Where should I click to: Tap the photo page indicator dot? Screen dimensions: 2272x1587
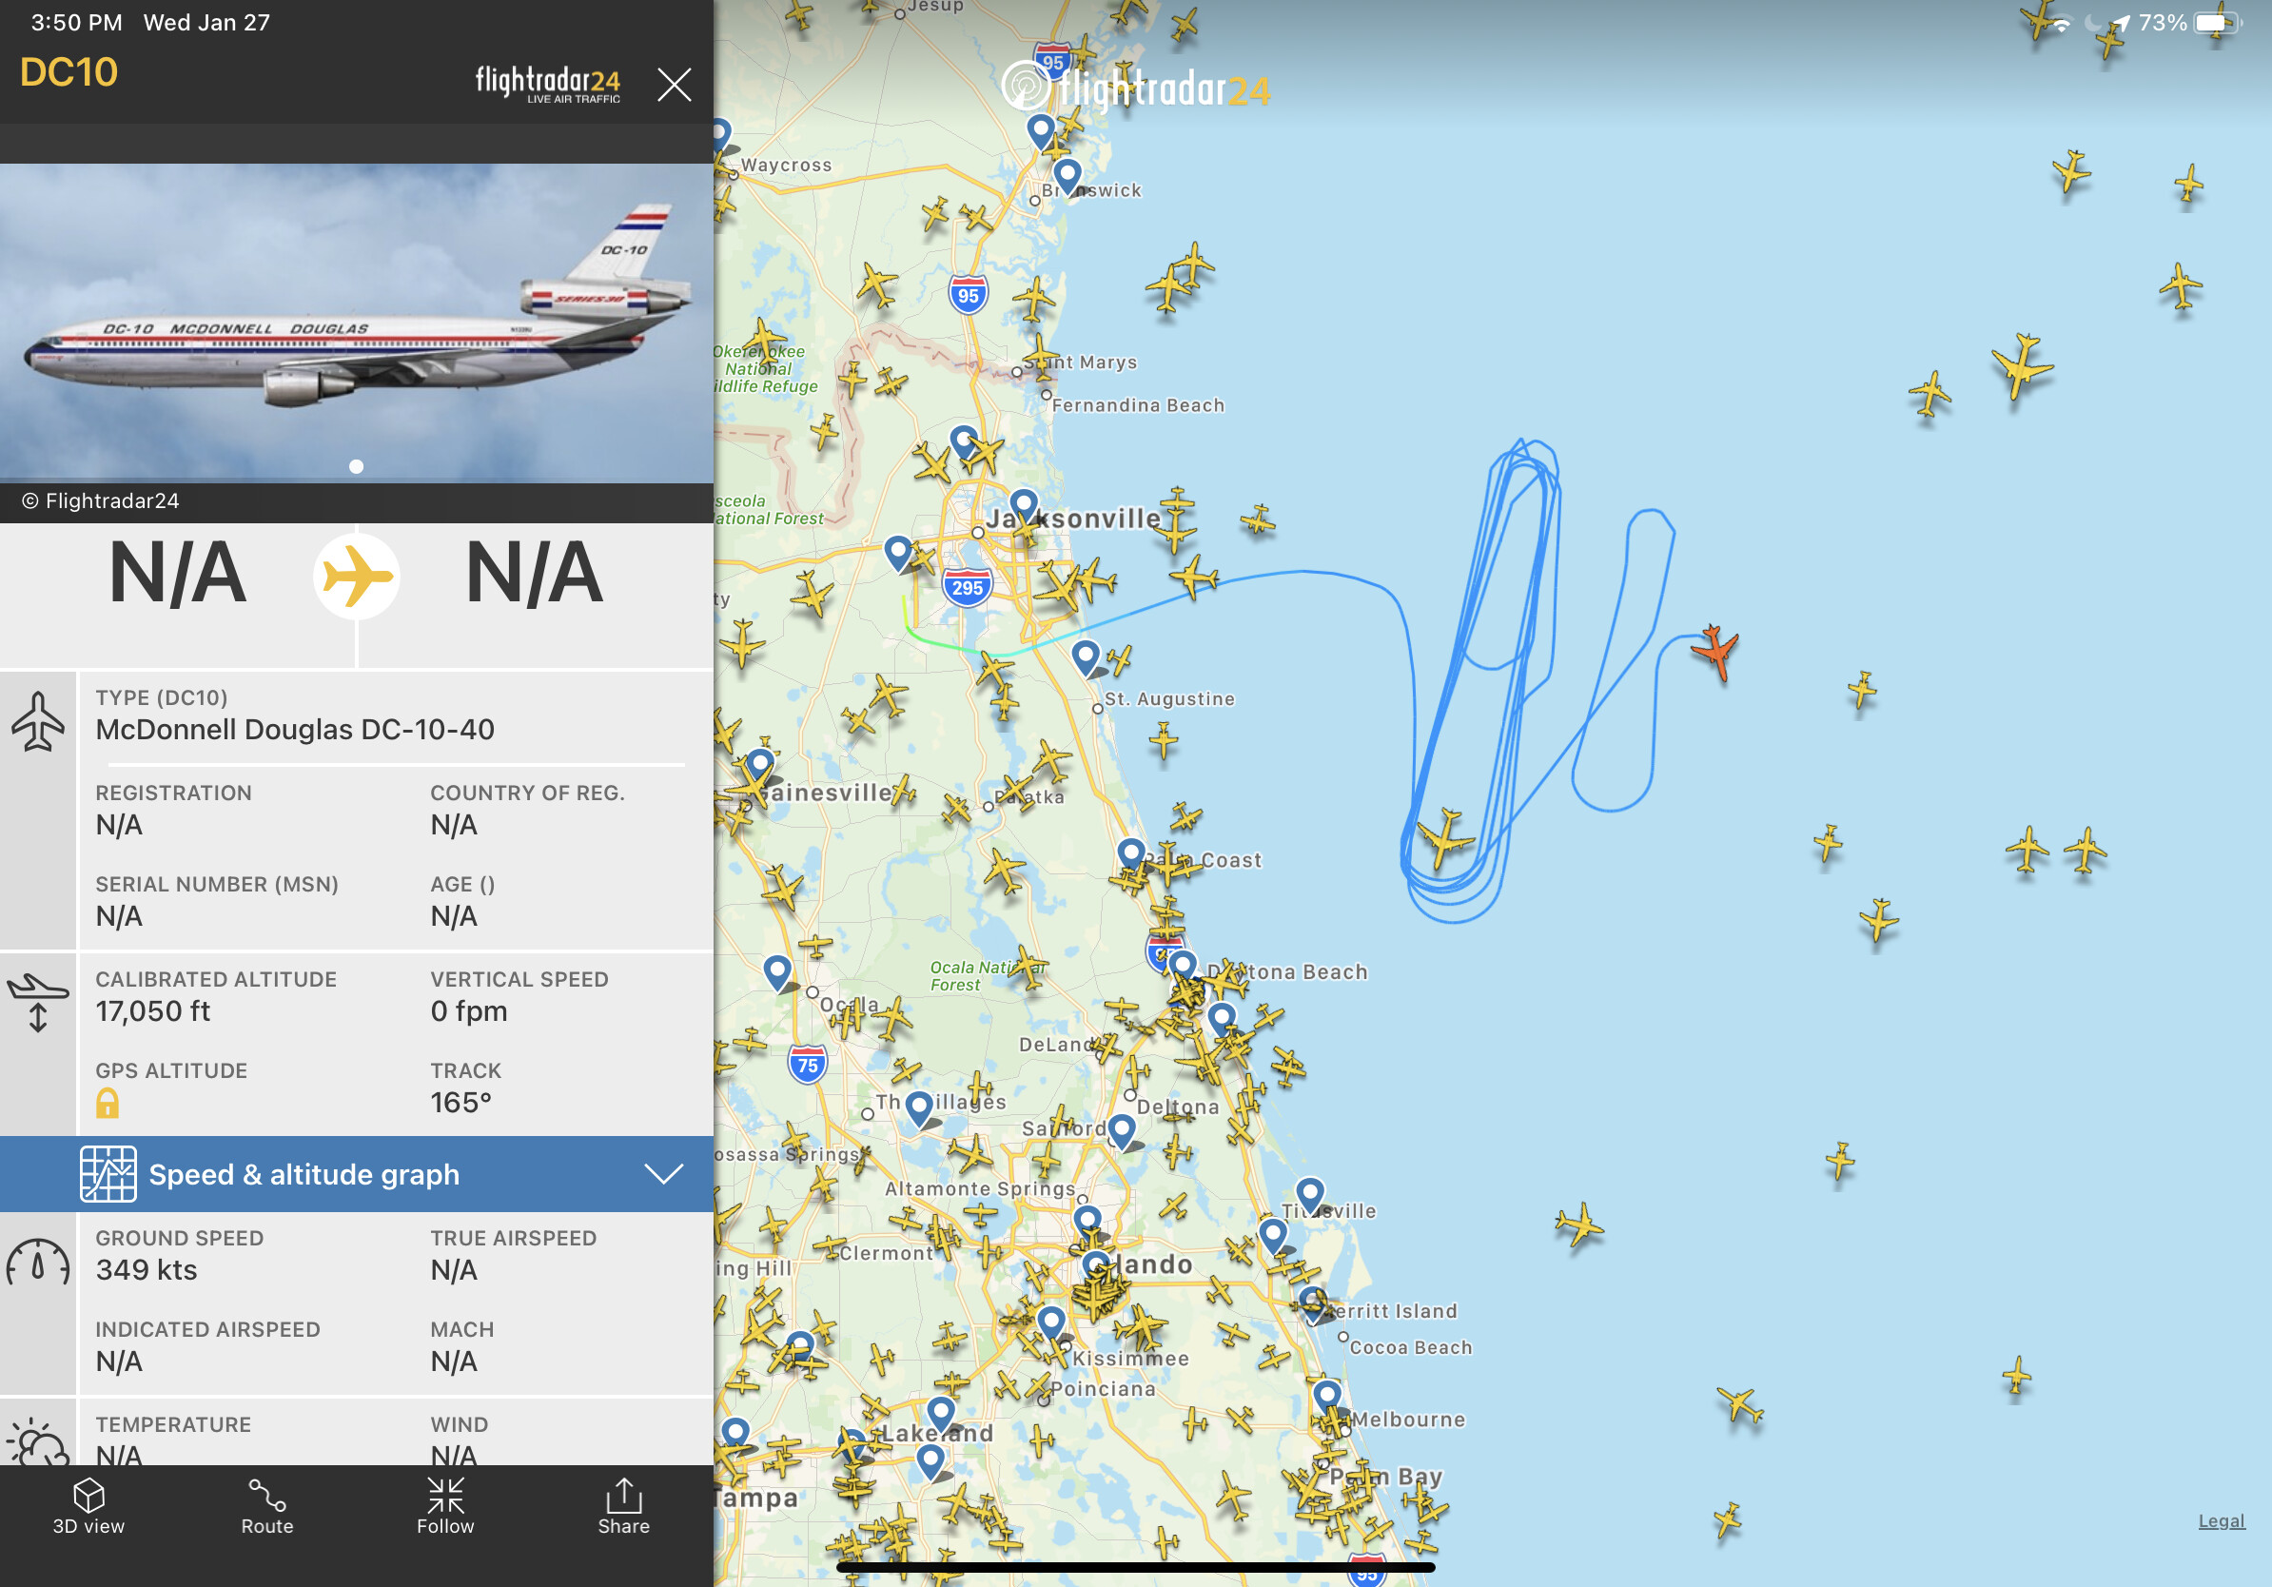tap(356, 466)
